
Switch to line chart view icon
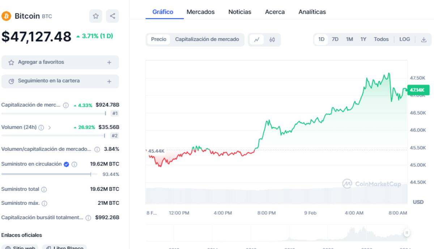[x=257, y=40]
